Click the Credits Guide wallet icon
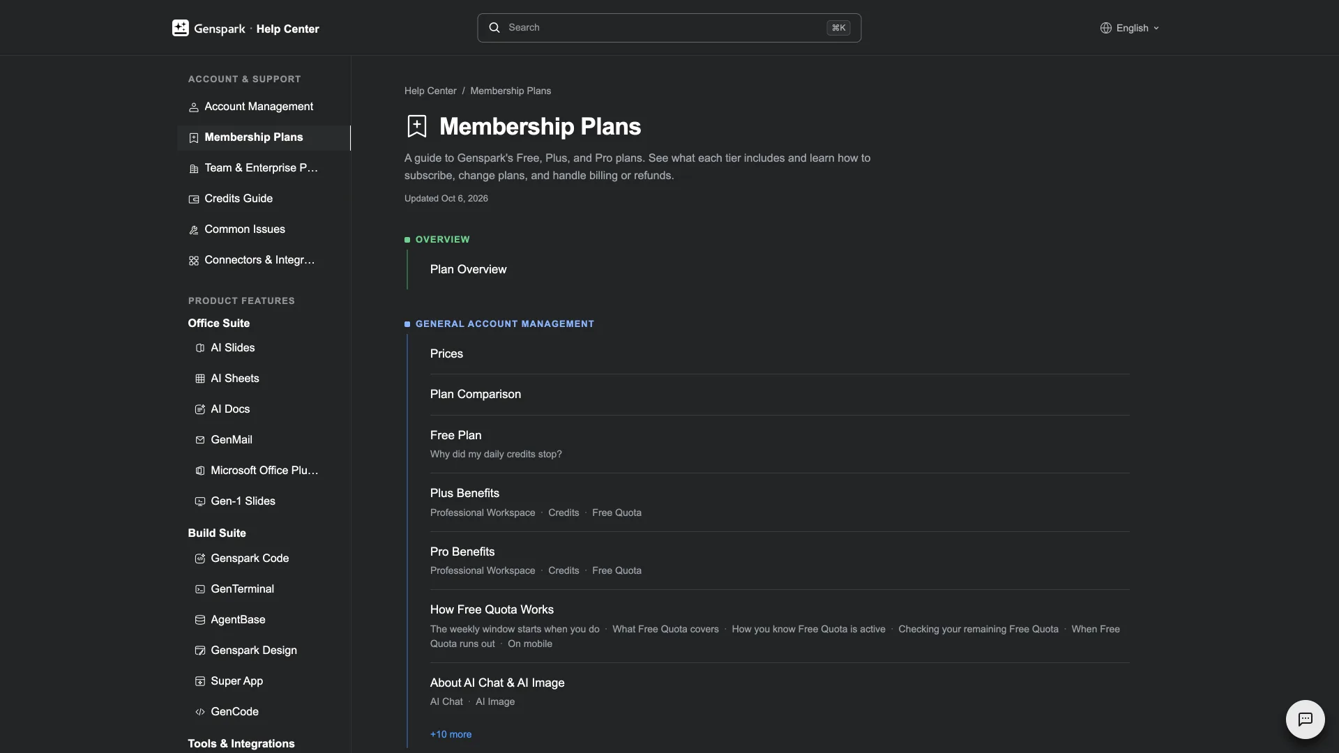The height and width of the screenshot is (753, 1339). point(194,199)
